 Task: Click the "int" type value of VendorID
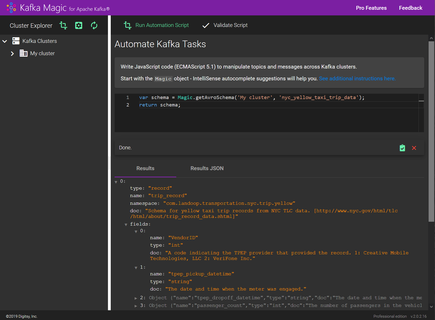pos(175,245)
